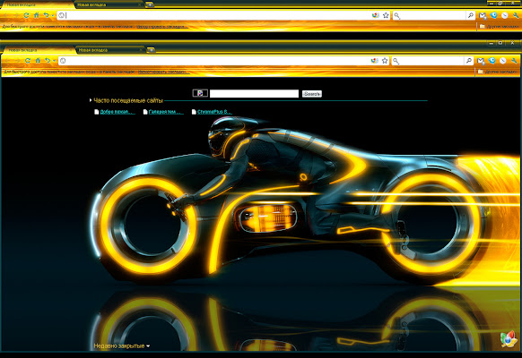
Task: Bookmark page with star in lower window
Action: (385, 61)
